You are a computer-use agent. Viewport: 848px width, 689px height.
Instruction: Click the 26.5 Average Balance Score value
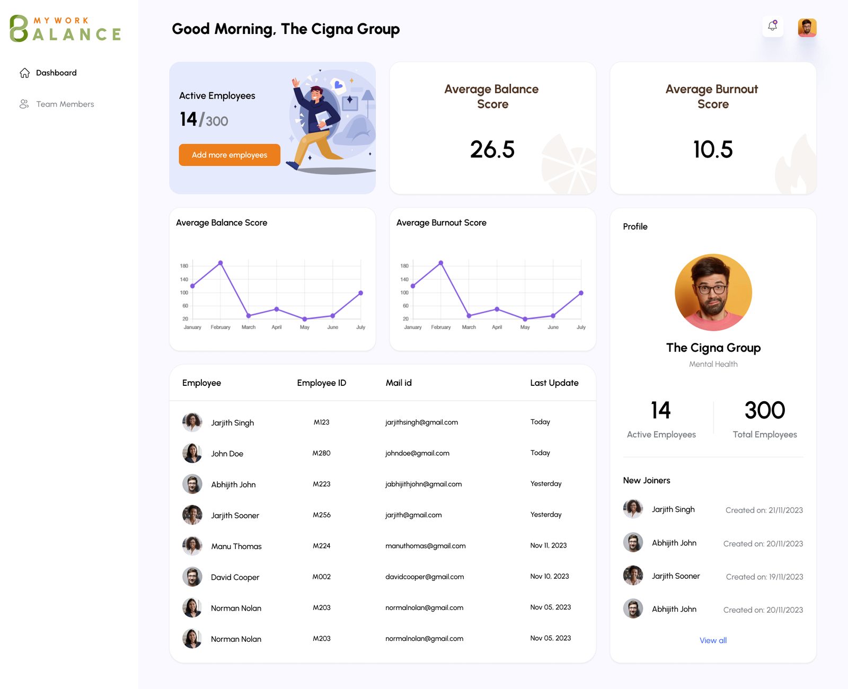[492, 149]
